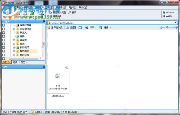Tick the checkbox for 链接
This screenshot has width=180, height=115.
4,36
